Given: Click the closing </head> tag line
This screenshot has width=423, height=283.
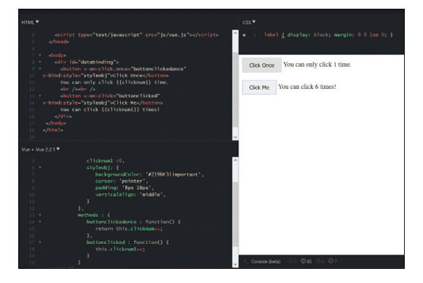Looking at the screenshot, I should (x=59, y=42).
